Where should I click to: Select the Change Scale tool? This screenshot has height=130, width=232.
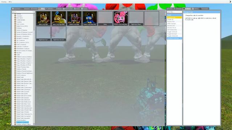174,17
